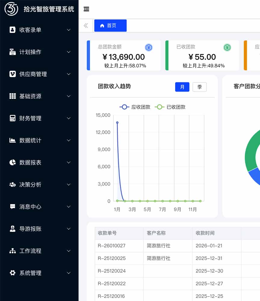Viewport: 260px width, 301px height.
Task: Click the 数据报表 pie icon
Action: click(x=12, y=163)
